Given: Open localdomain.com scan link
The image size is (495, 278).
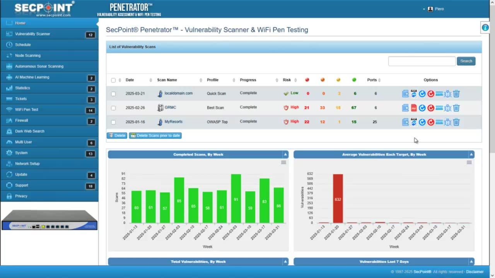Looking at the screenshot, I should tap(178, 93).
